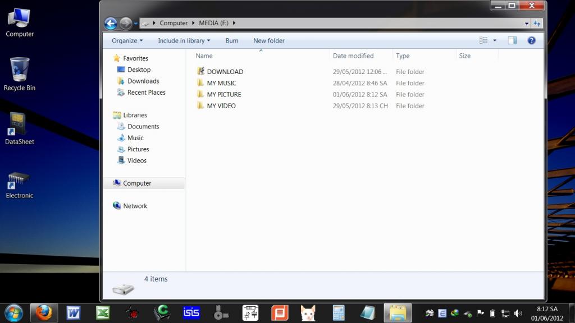This screenshot has width=575, height=323.
Task: Open Firefox from the taskbar
Action: (44, 313)
